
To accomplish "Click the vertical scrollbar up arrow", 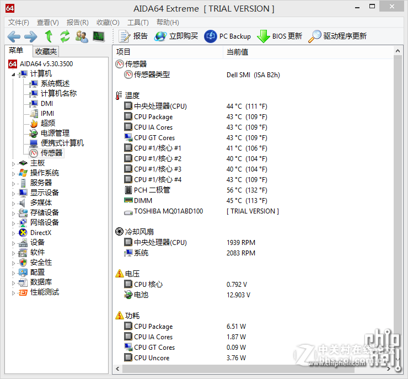I will tap(398, 51).
